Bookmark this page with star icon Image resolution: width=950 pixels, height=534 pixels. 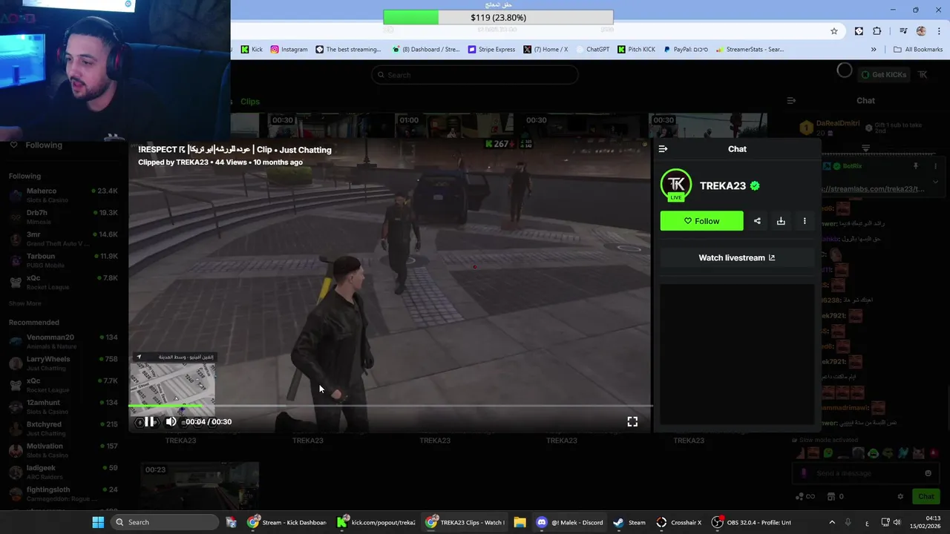coord(834,31)
